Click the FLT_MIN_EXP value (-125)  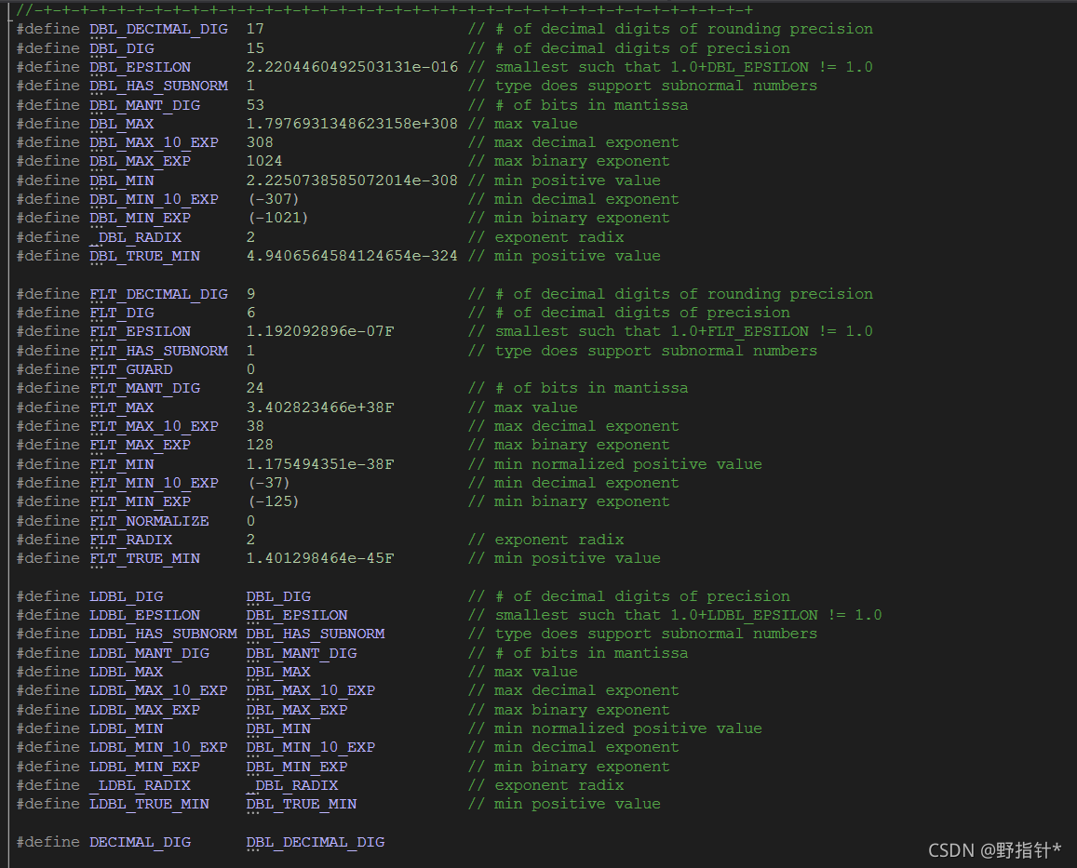[274, 501]
